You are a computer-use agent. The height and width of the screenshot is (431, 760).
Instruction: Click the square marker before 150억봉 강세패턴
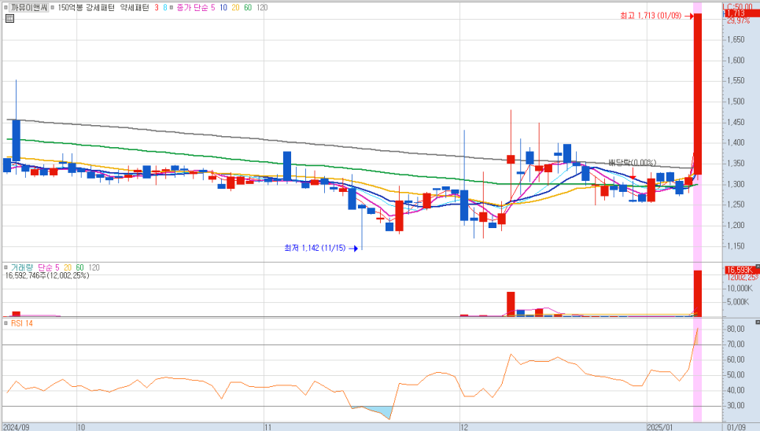click(x=53, y=7)
